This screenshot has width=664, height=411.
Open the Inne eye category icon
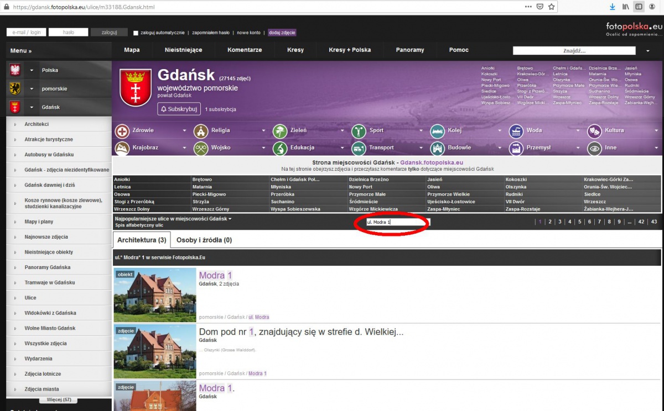pos(595,148)
